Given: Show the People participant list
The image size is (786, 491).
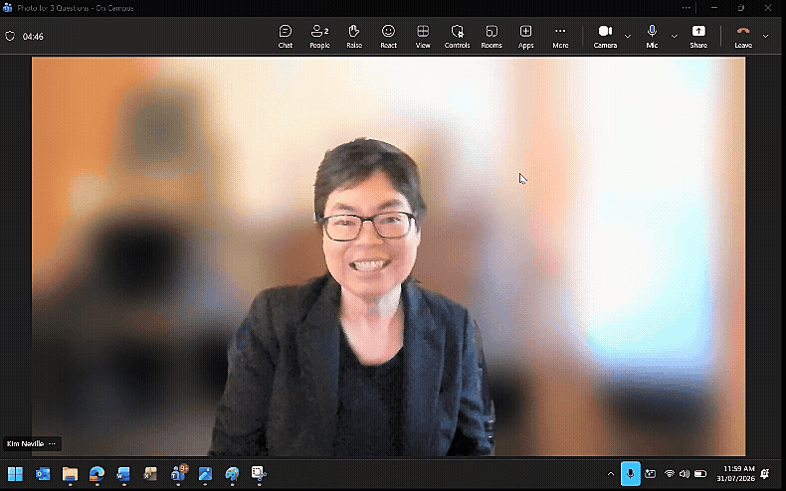Looking at the screenshot, I should [319, 37].
